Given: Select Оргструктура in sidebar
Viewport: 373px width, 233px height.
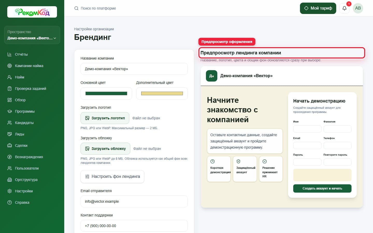Looking at the screenshot, I should (32, 180).
